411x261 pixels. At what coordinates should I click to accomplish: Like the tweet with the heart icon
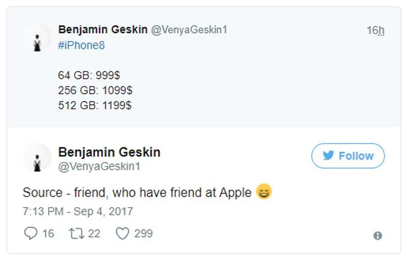click(x=123, y=233)
